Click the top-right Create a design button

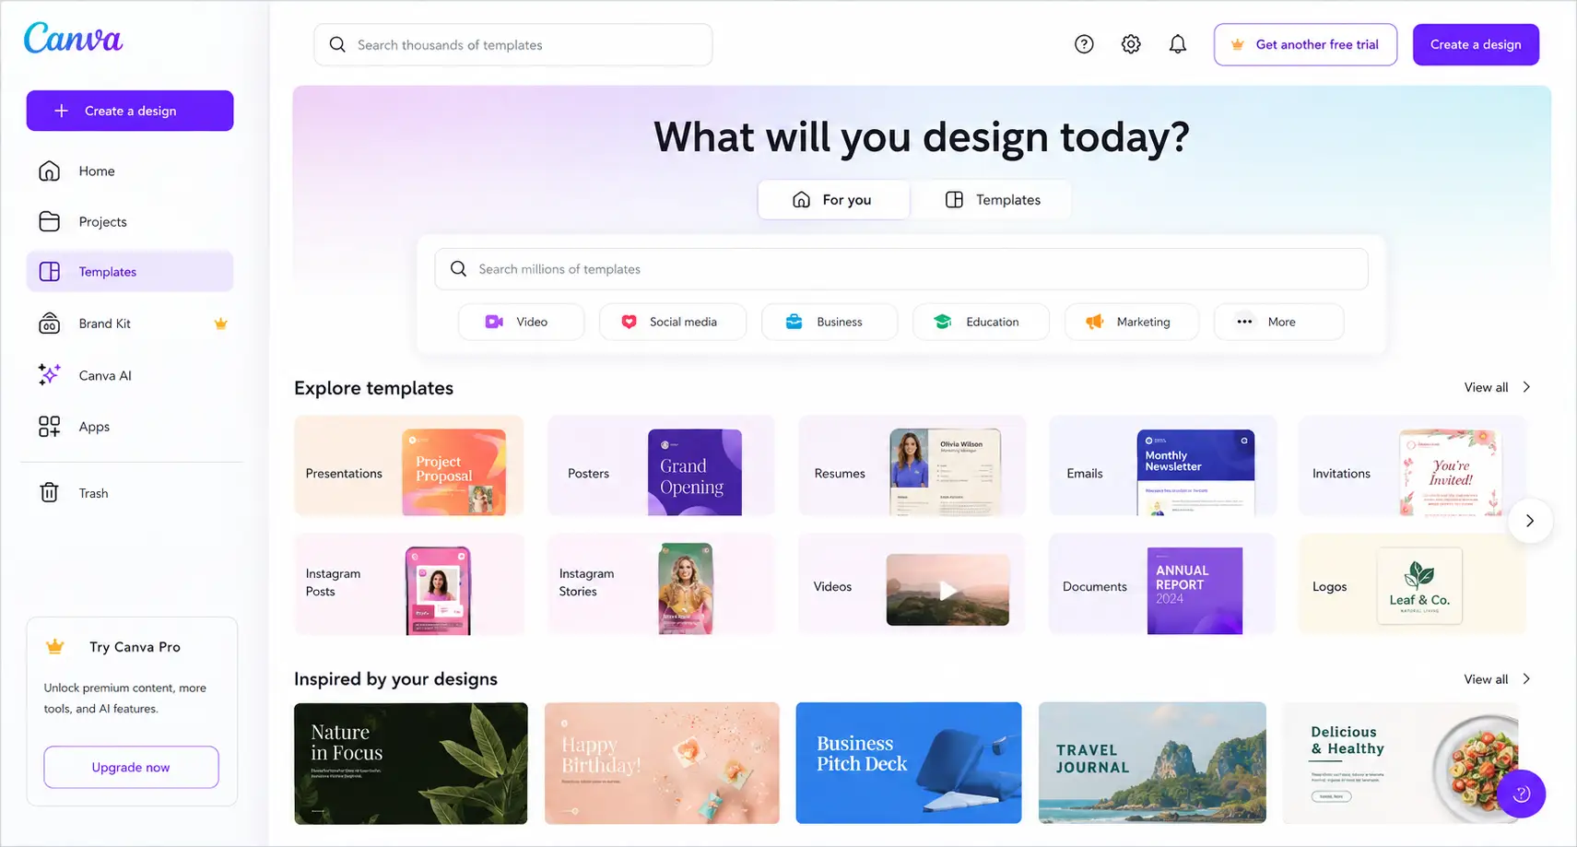tap(1476, 44)
